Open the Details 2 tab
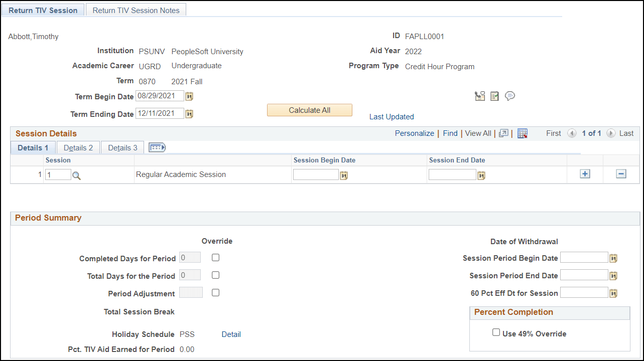 pos(78,147)
